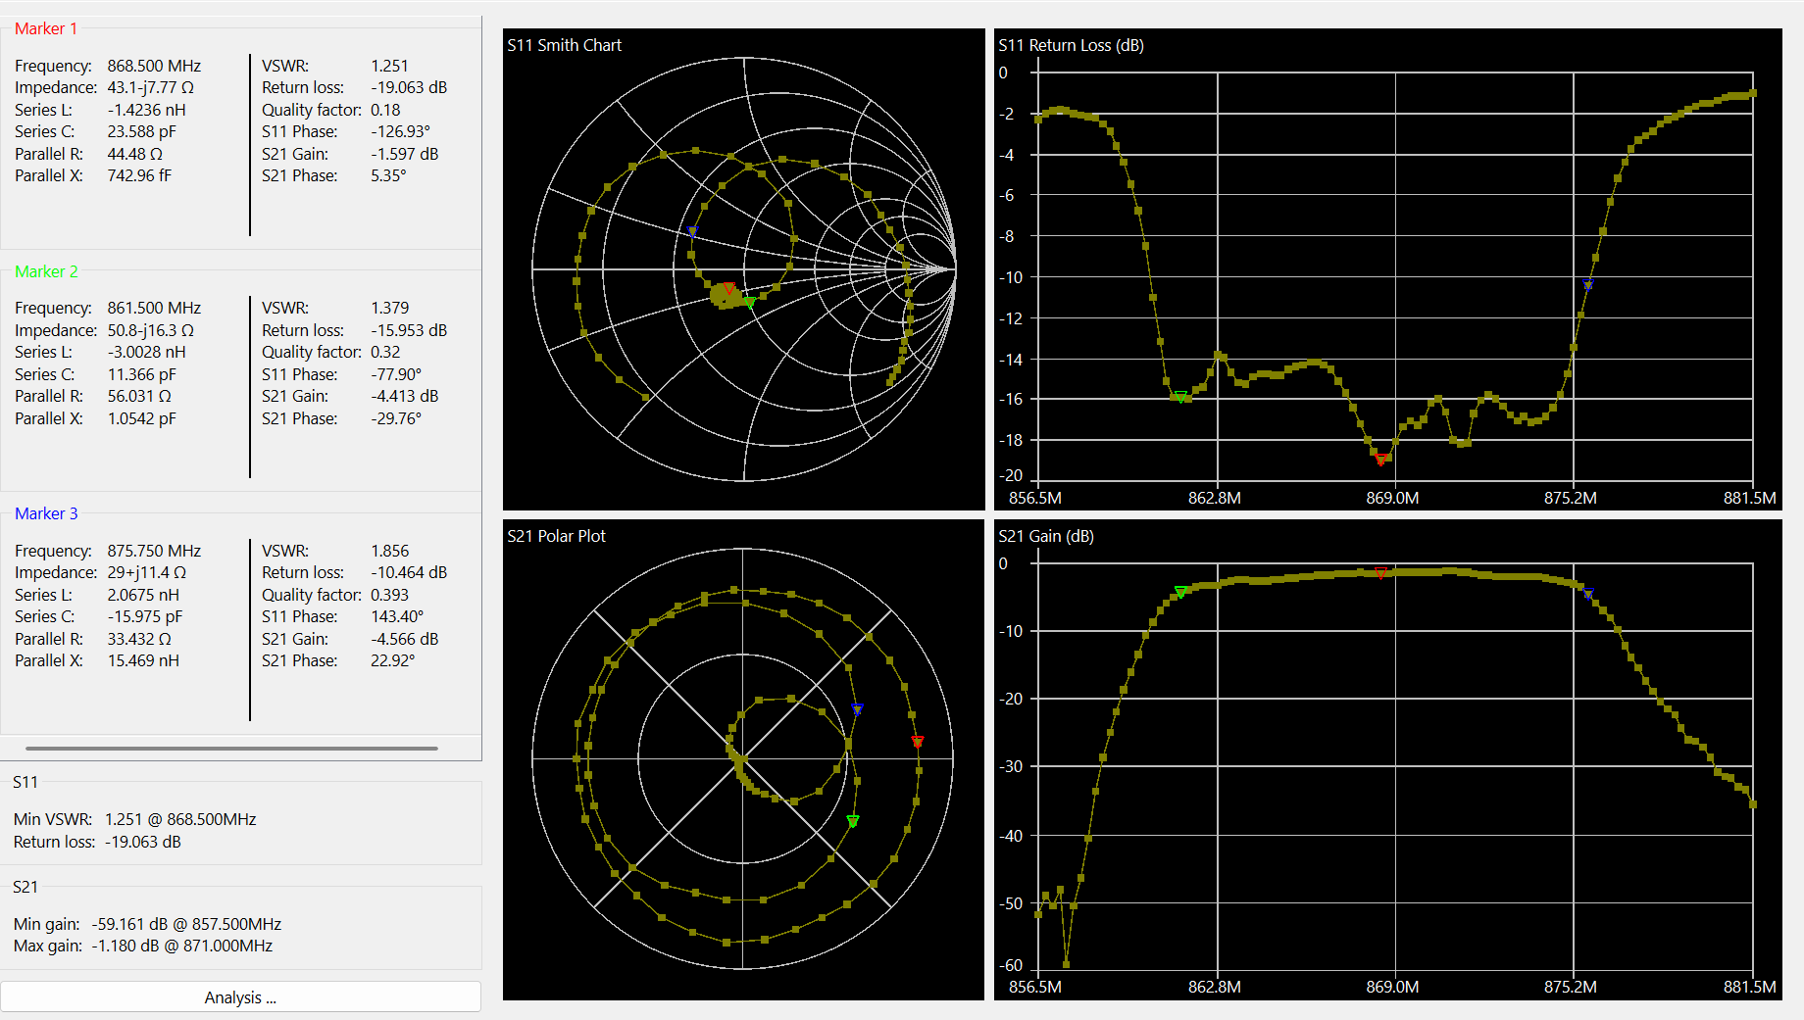Click the 875.2M axis label on the S21 Gain plot

pos(1571,987)
